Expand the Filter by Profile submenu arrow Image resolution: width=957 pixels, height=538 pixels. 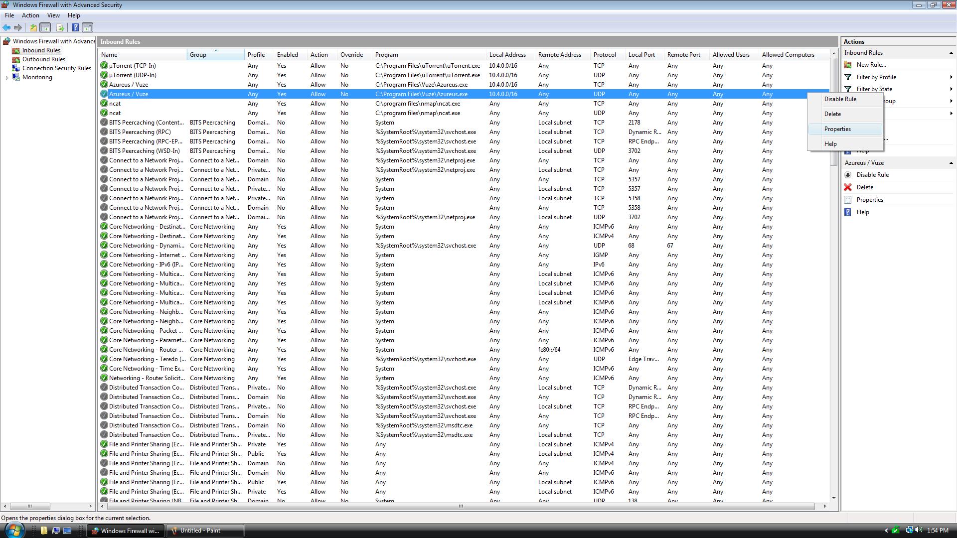[x=951, y=77]
